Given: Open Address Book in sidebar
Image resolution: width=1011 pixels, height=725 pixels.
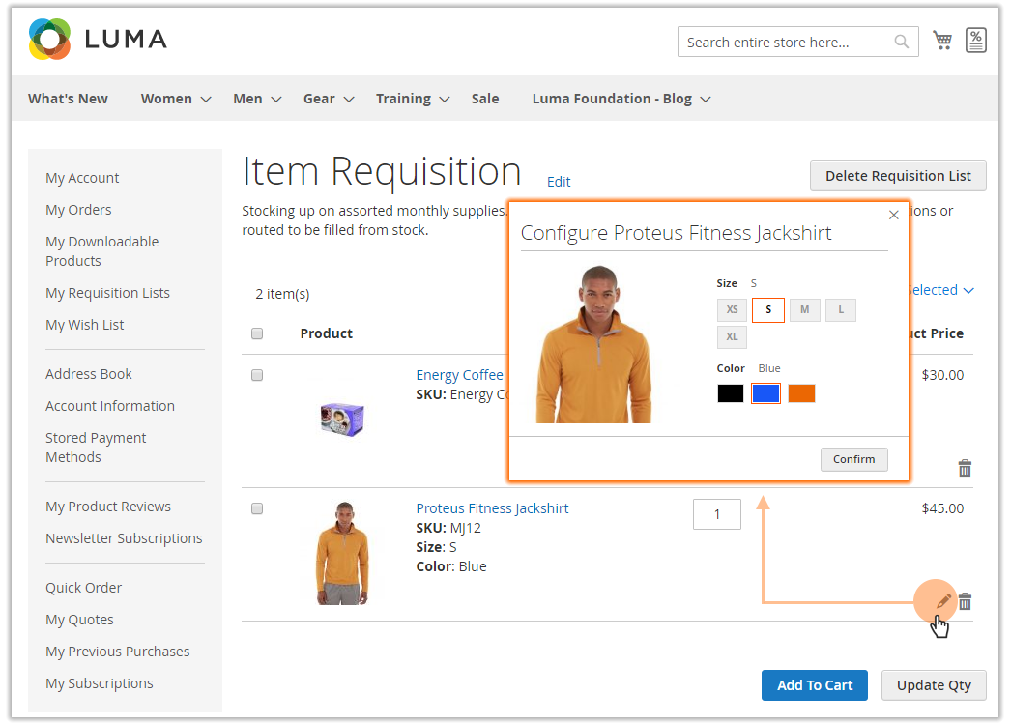Looking at the screenshot, I should pos(89,374).
